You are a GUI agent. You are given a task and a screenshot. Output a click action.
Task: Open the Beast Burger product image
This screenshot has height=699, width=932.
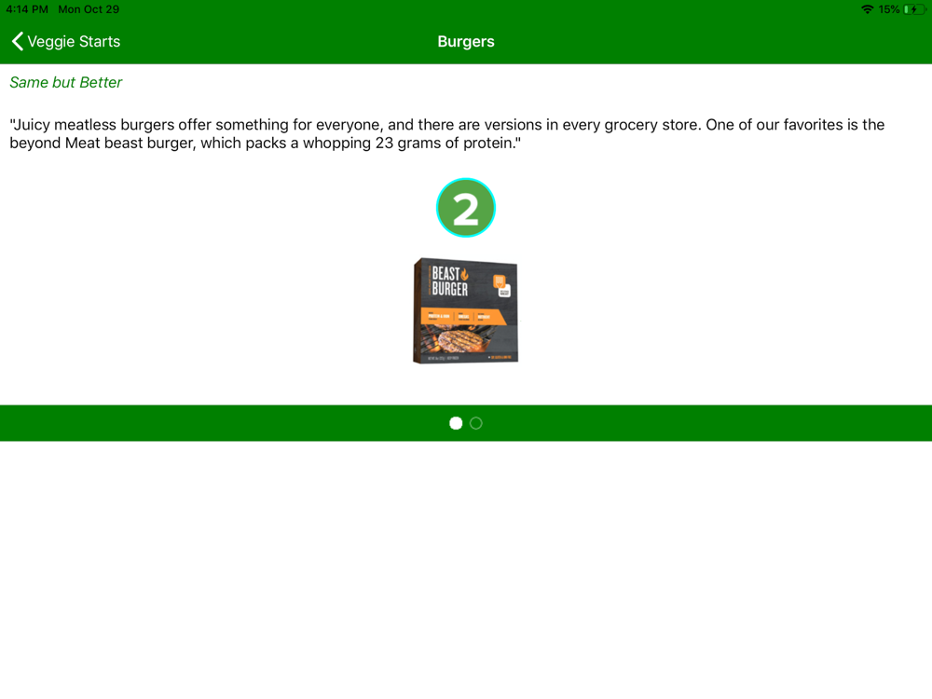[x=465, y=311]
